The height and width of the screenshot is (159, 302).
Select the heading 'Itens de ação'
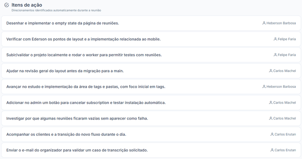tap(27, 5)
